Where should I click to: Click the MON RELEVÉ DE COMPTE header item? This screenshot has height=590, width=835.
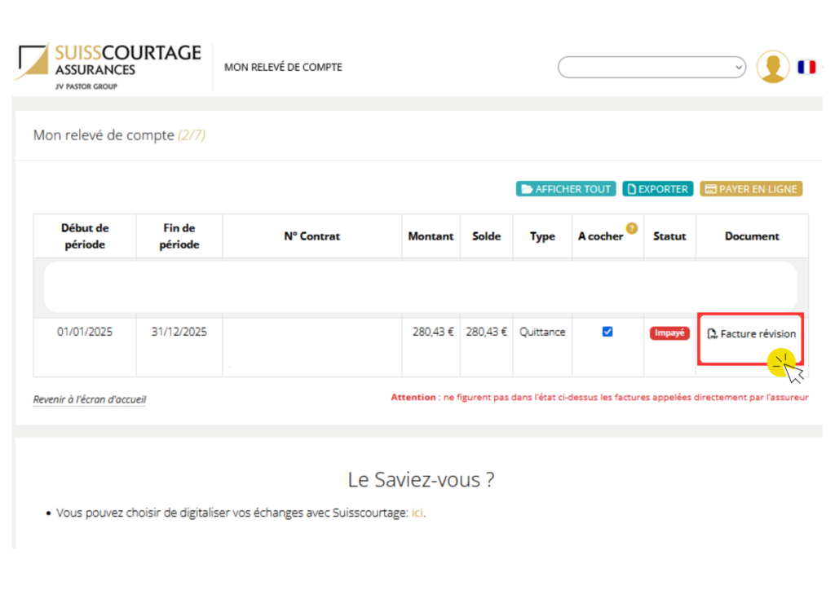pyautogui.click(x=283, y=67)
